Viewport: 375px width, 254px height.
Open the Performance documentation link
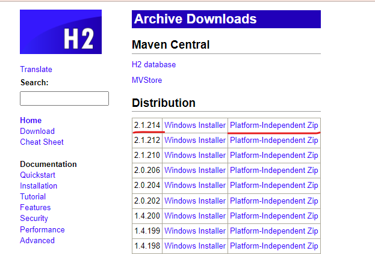click(43, 229)
